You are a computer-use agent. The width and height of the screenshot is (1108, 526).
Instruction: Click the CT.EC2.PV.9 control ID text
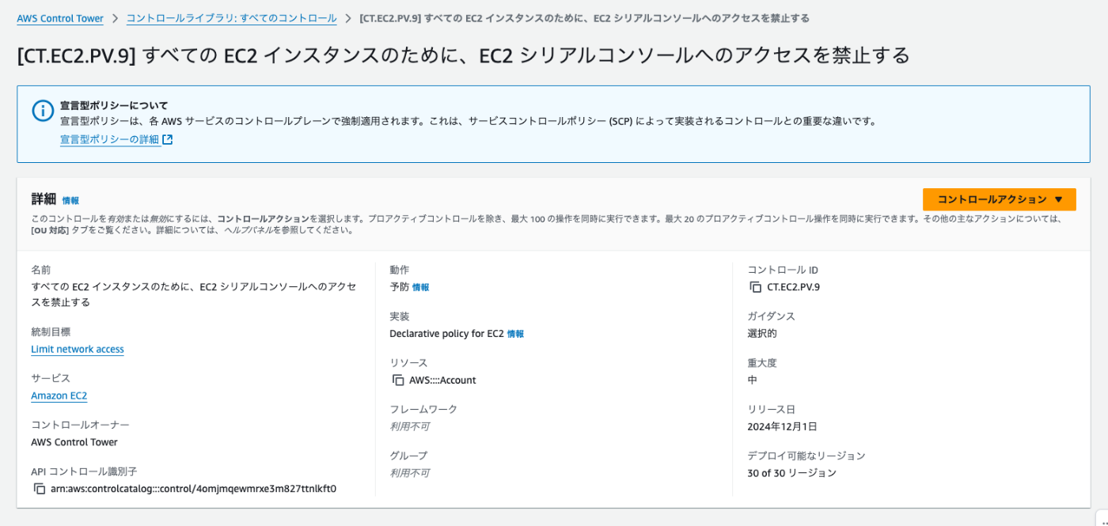[x=793, y=287]
